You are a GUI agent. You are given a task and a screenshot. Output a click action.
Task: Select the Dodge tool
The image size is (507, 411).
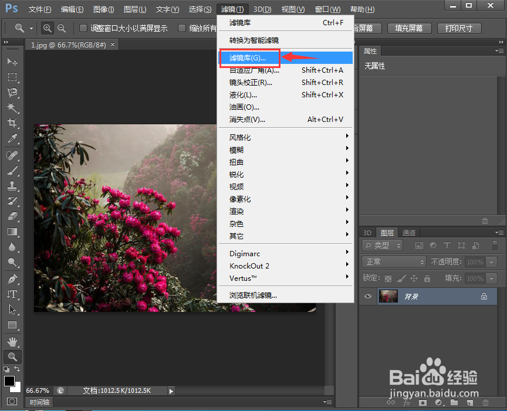pos(12,262)
